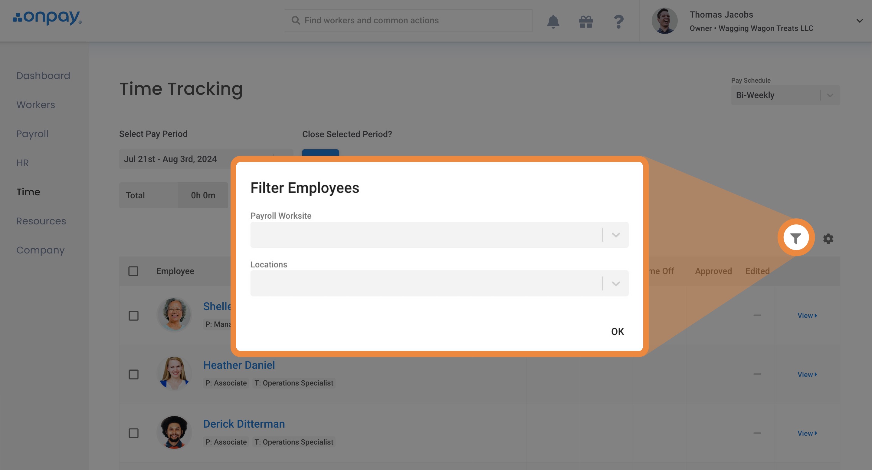Check the box for Shelley's row
The width and height of the screenshot is (872, 470).
click(x=133, y=316)
